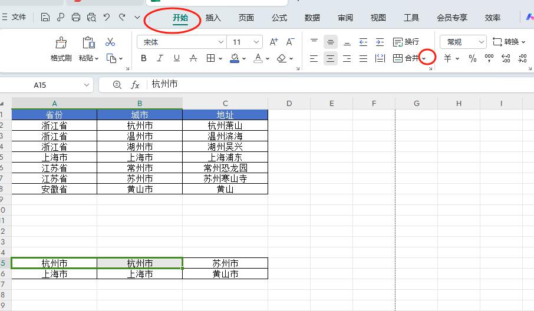This screenshot has width=534, height=311.
Task: Enable Wrap Text (换行)
Action: 406,42
